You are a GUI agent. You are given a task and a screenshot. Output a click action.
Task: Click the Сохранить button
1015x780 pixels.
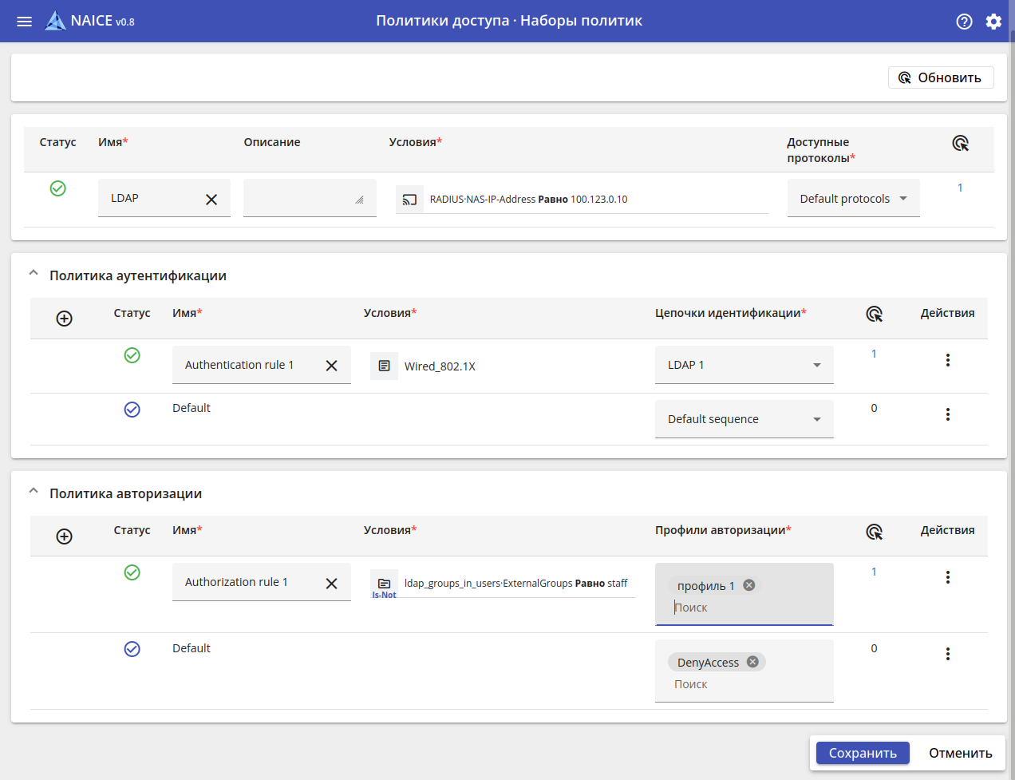(x=862, y=753)
